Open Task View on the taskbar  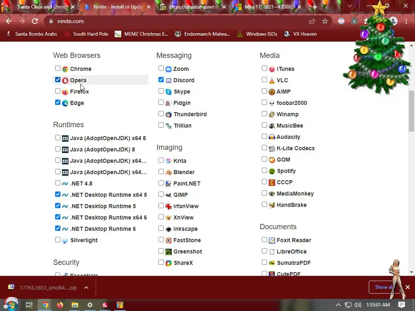point(29,305)
